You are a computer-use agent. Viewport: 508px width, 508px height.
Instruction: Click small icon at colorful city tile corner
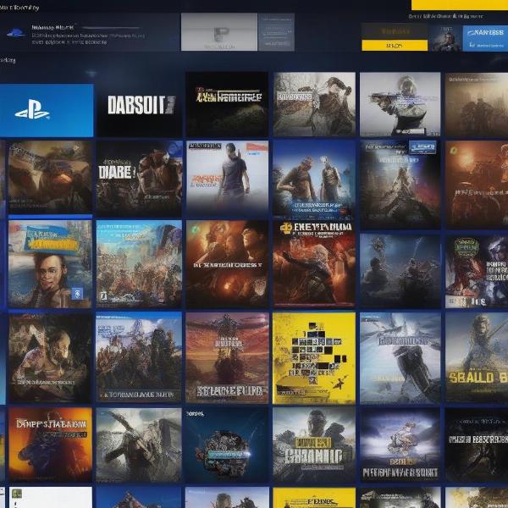103,295
